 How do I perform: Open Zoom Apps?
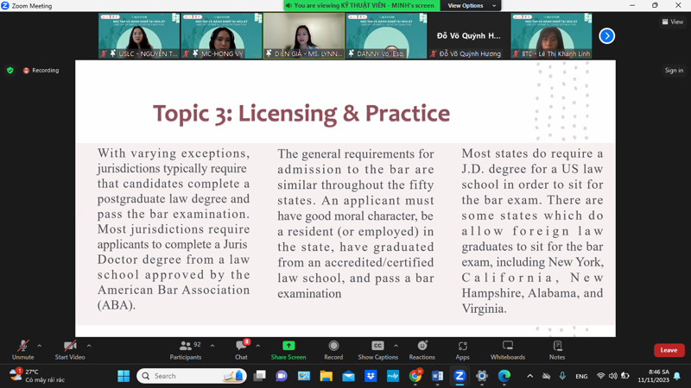tap(462, 348)
